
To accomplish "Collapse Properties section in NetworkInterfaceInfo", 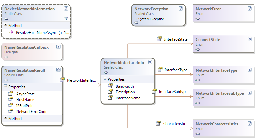I will 105,78.
